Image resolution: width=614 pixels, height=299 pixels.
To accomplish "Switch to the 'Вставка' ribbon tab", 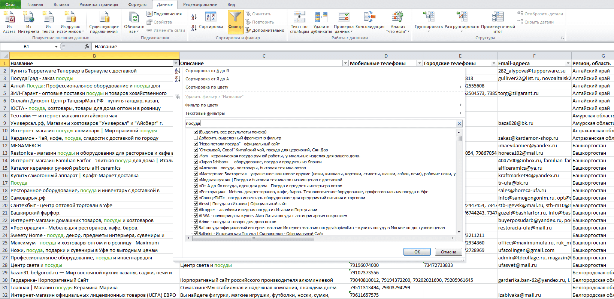I will [61, 4].
